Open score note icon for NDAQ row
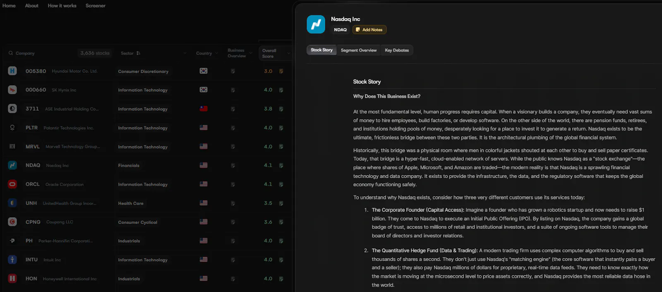Screen dimensions: 662x292 (281, 166)
